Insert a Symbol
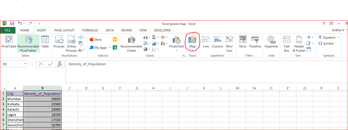The height and width of the screenshot is (130, 348). pos(326,44)
